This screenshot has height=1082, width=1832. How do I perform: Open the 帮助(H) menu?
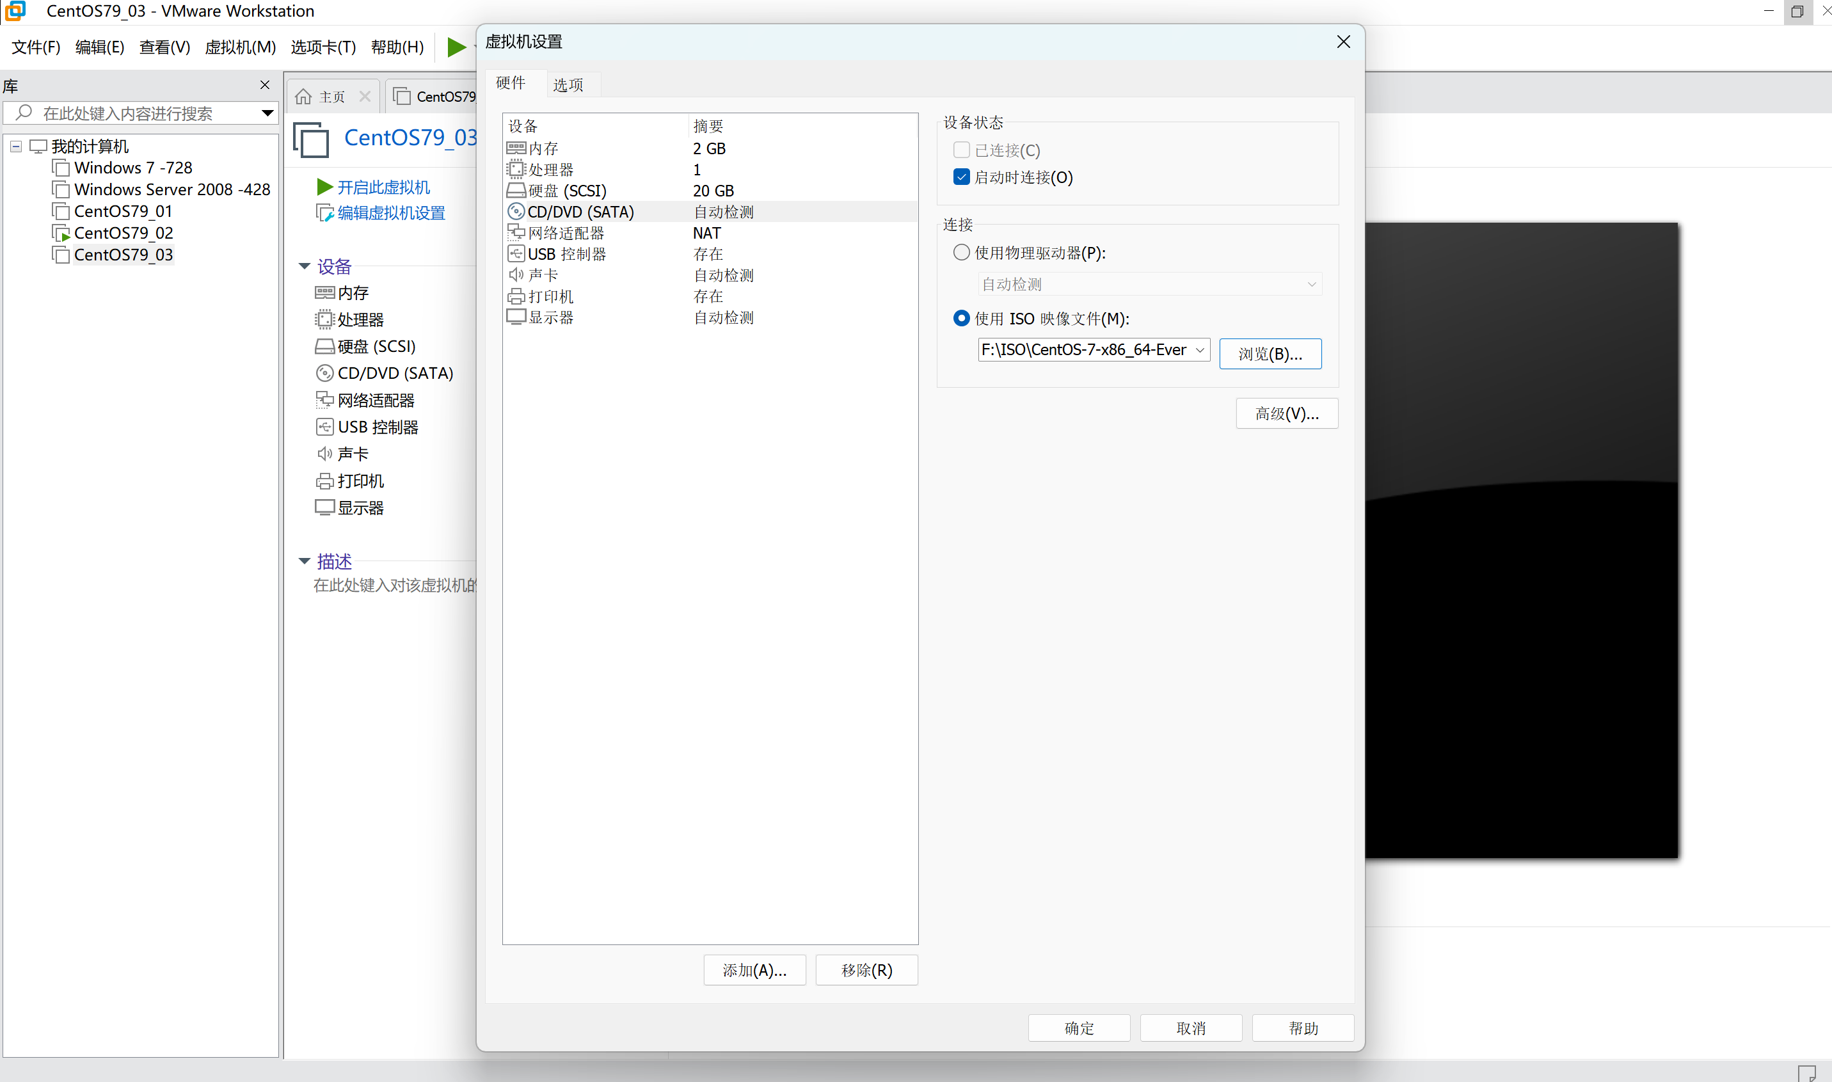pyautogui.click(x=397, y=47)
